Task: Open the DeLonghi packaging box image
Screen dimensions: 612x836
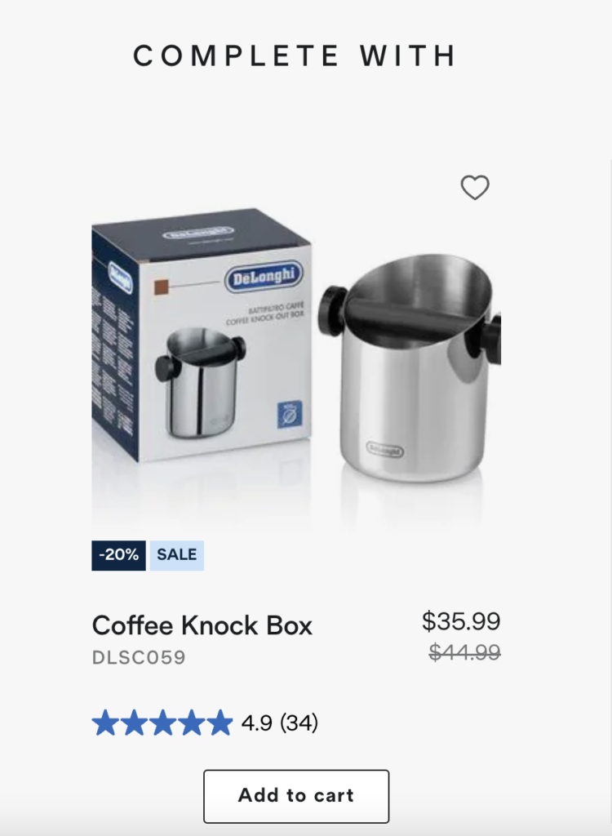Action: tap(202, 335)
